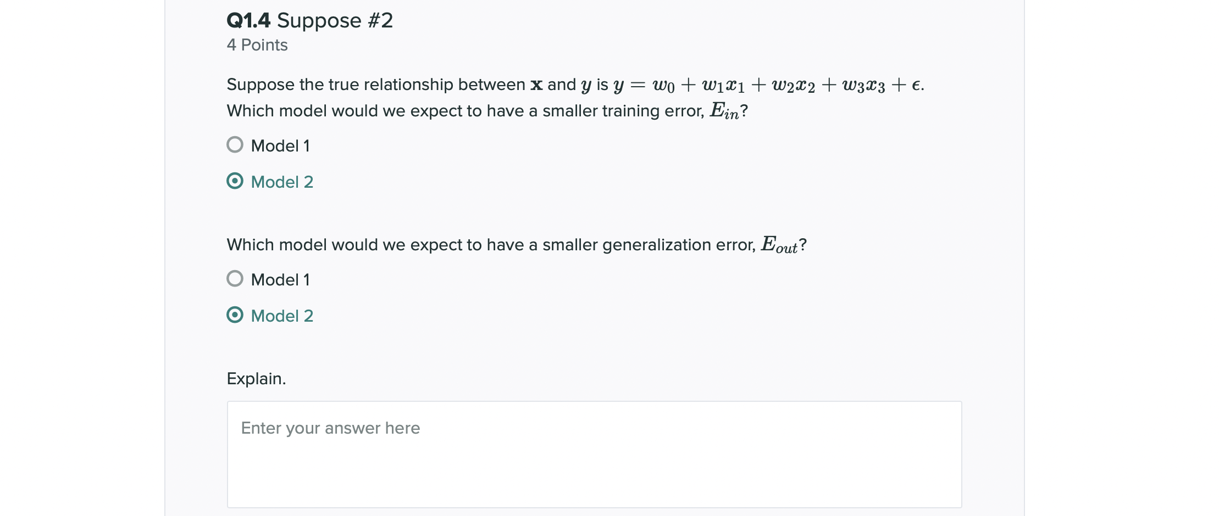Click the 'Enter your answer here' placeholder text
This screenshot has width=1219, height=516.
pos(330,428)
